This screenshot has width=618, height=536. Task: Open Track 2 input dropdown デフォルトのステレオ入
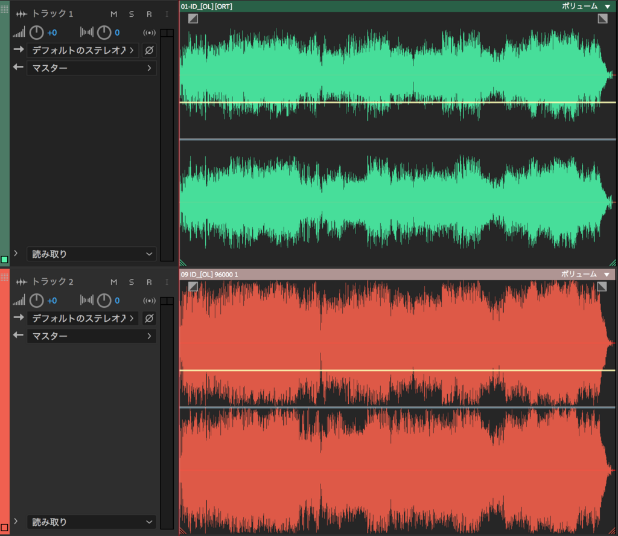83,319
